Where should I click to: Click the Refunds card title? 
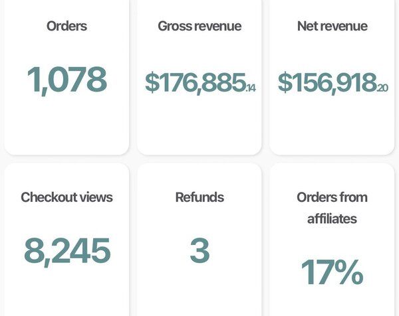click(x=199, y=197)
